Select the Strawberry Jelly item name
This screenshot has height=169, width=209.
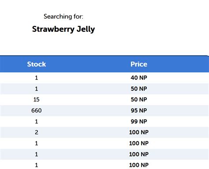click(63, 29)
